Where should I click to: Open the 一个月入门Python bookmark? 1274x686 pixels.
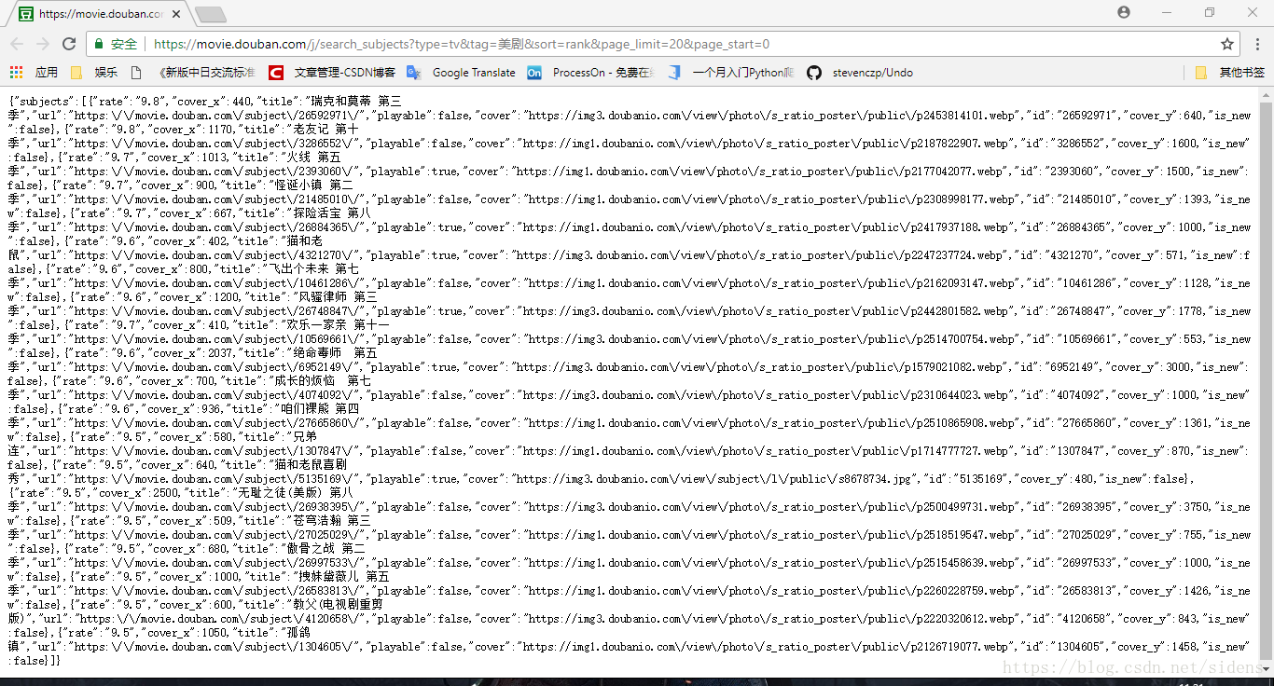[x=730, y=72]
